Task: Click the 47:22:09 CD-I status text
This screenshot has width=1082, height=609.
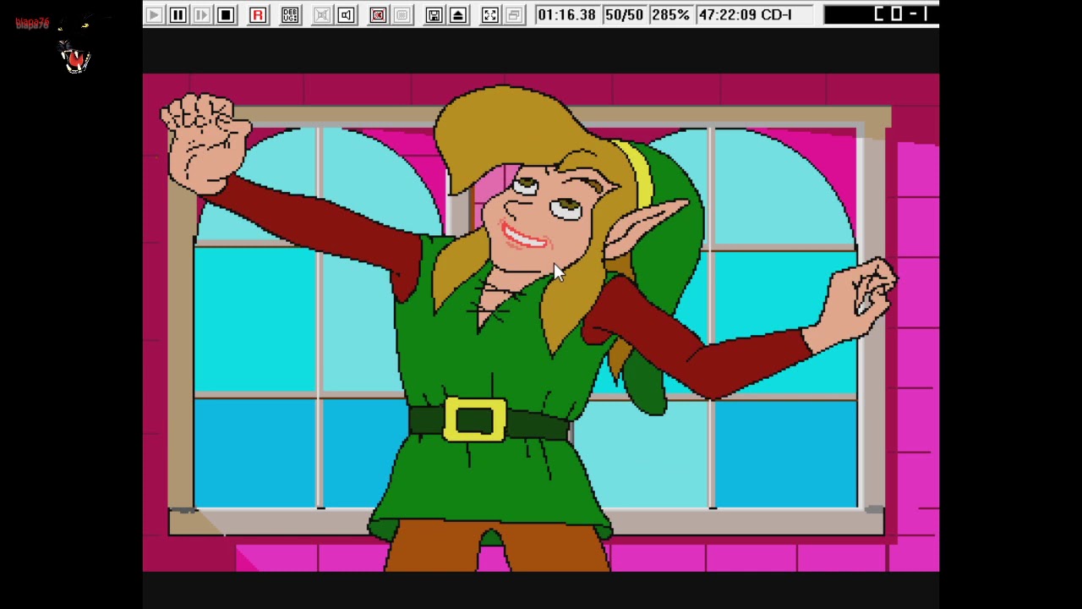Action: click(x=746, y=14)
